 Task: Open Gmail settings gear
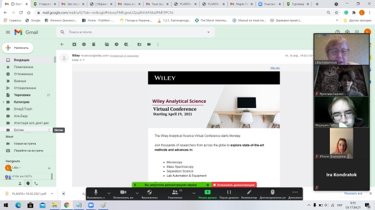pos(347,32)
